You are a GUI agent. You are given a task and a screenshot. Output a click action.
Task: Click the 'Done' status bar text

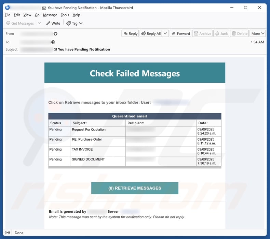[19, 233]
